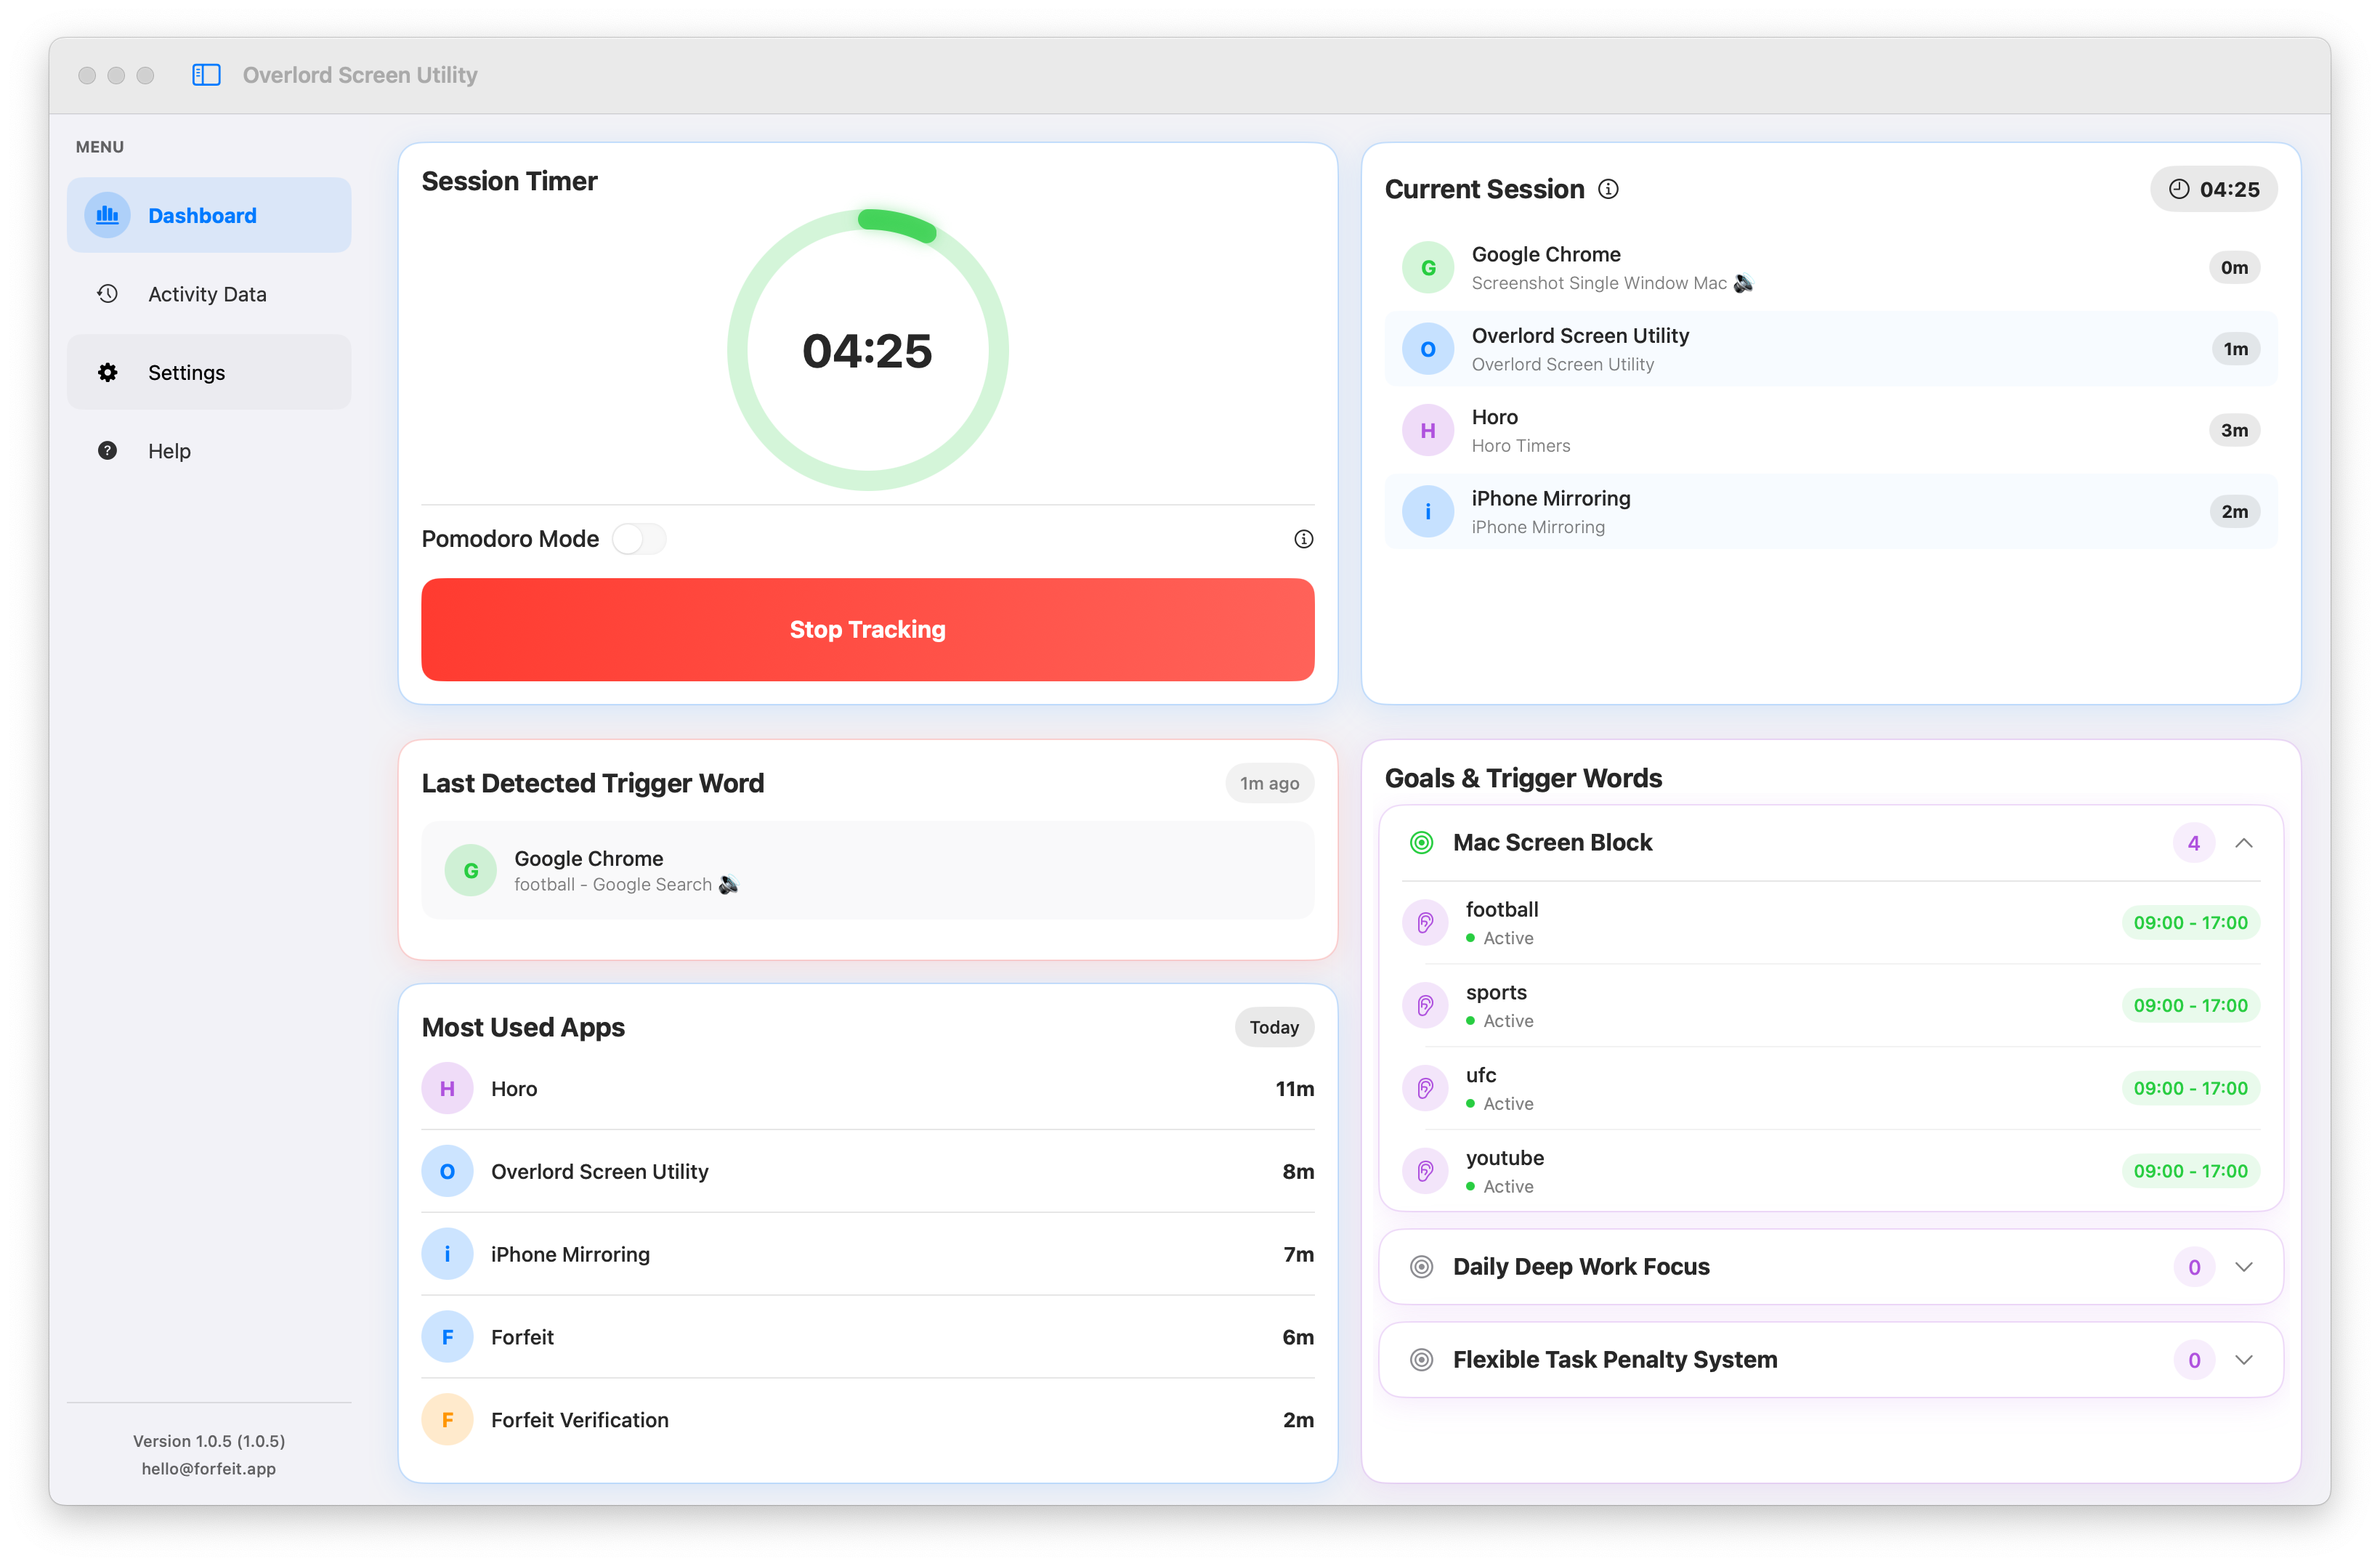The width and height of the screenshot is (2380, 1566).
Task: Click 'Screenshot Single Window Mac' subtitle
Action: [x=1598, y=283]
